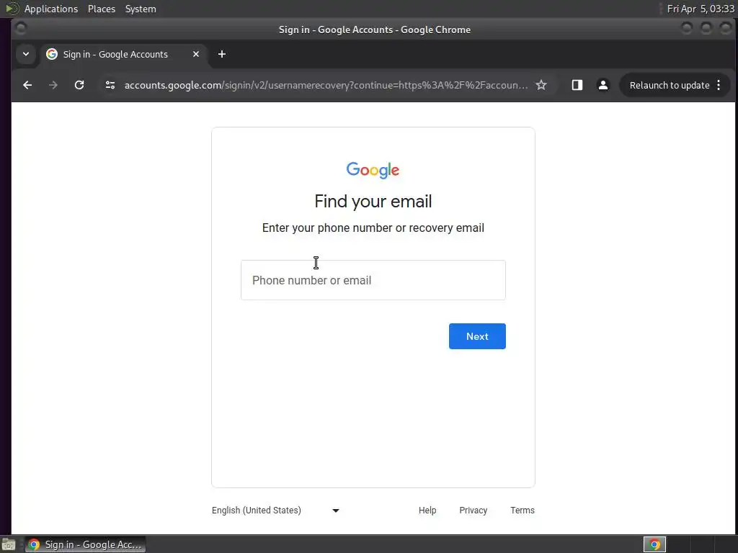Click the clock showing Fri Apr 5
Image resolution: width=738 pixels, height=553 pixels.
(701, 9)
